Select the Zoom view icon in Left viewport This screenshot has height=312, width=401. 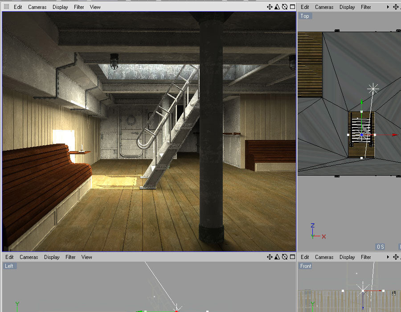pyautogui.click(x=277, y=257)
